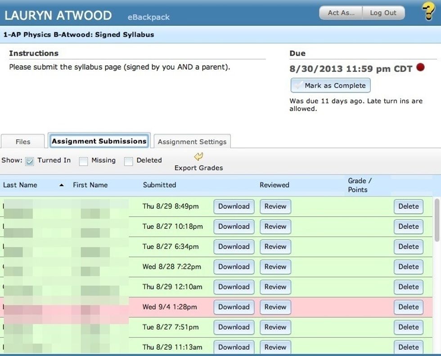Click the Export Grades link

point(198,168)
